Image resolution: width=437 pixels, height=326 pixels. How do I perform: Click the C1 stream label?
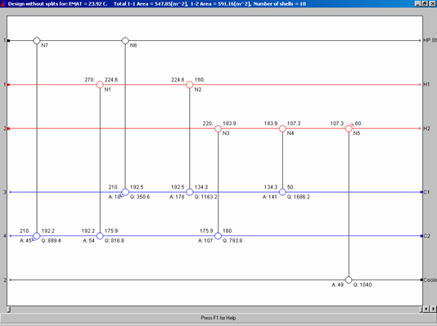[426, 192]
